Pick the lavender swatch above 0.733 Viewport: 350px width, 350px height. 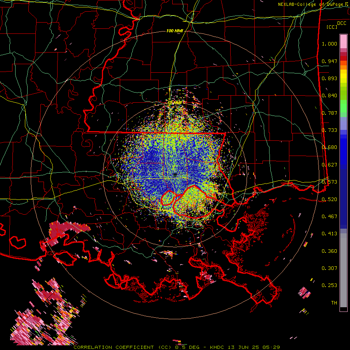(x=343, y=123)
